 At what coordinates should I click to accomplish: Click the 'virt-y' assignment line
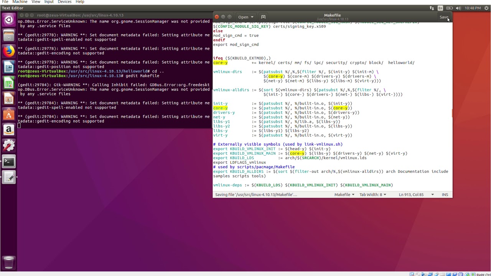coord(282,135)
